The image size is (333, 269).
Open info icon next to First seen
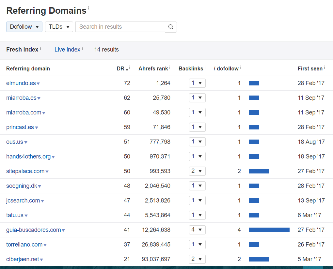point(325,67)
